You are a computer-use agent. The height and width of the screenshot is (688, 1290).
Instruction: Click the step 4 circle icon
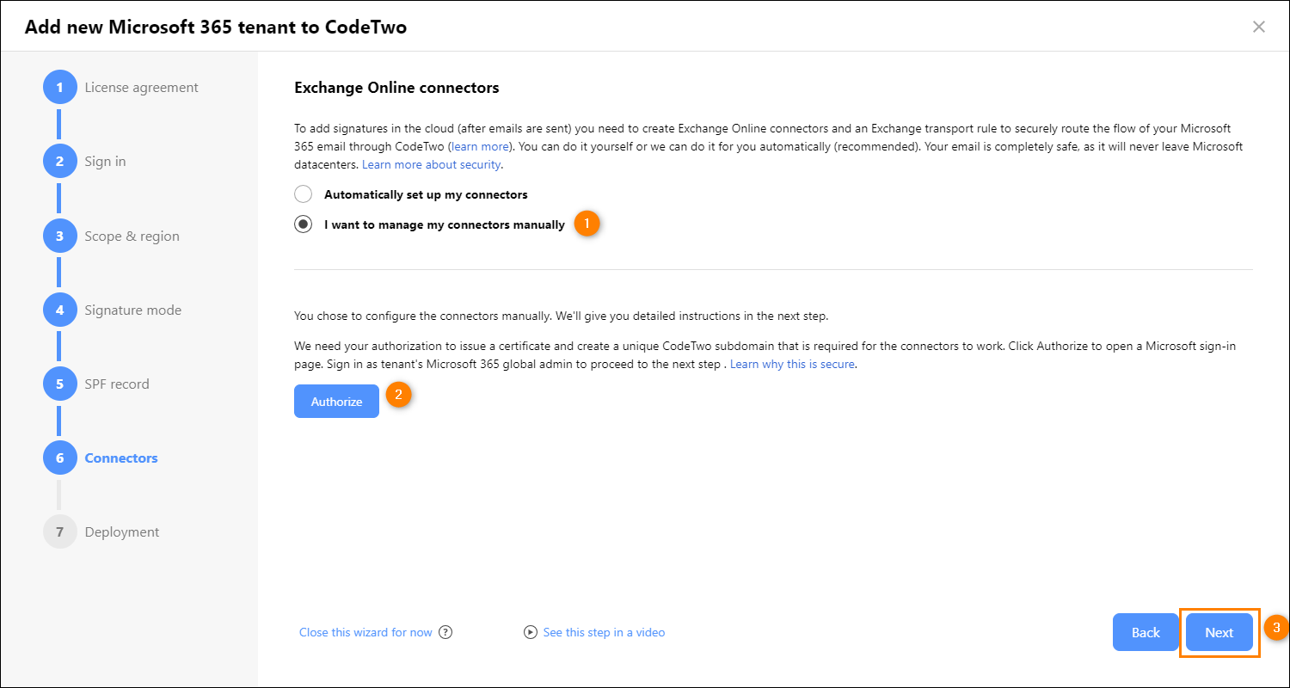click(x=59, y=310)
